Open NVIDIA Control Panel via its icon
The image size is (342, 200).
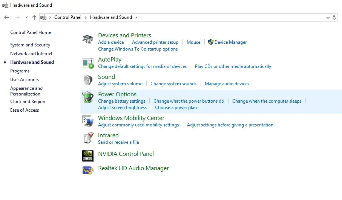pyautogui.click(x=87, y=155)
